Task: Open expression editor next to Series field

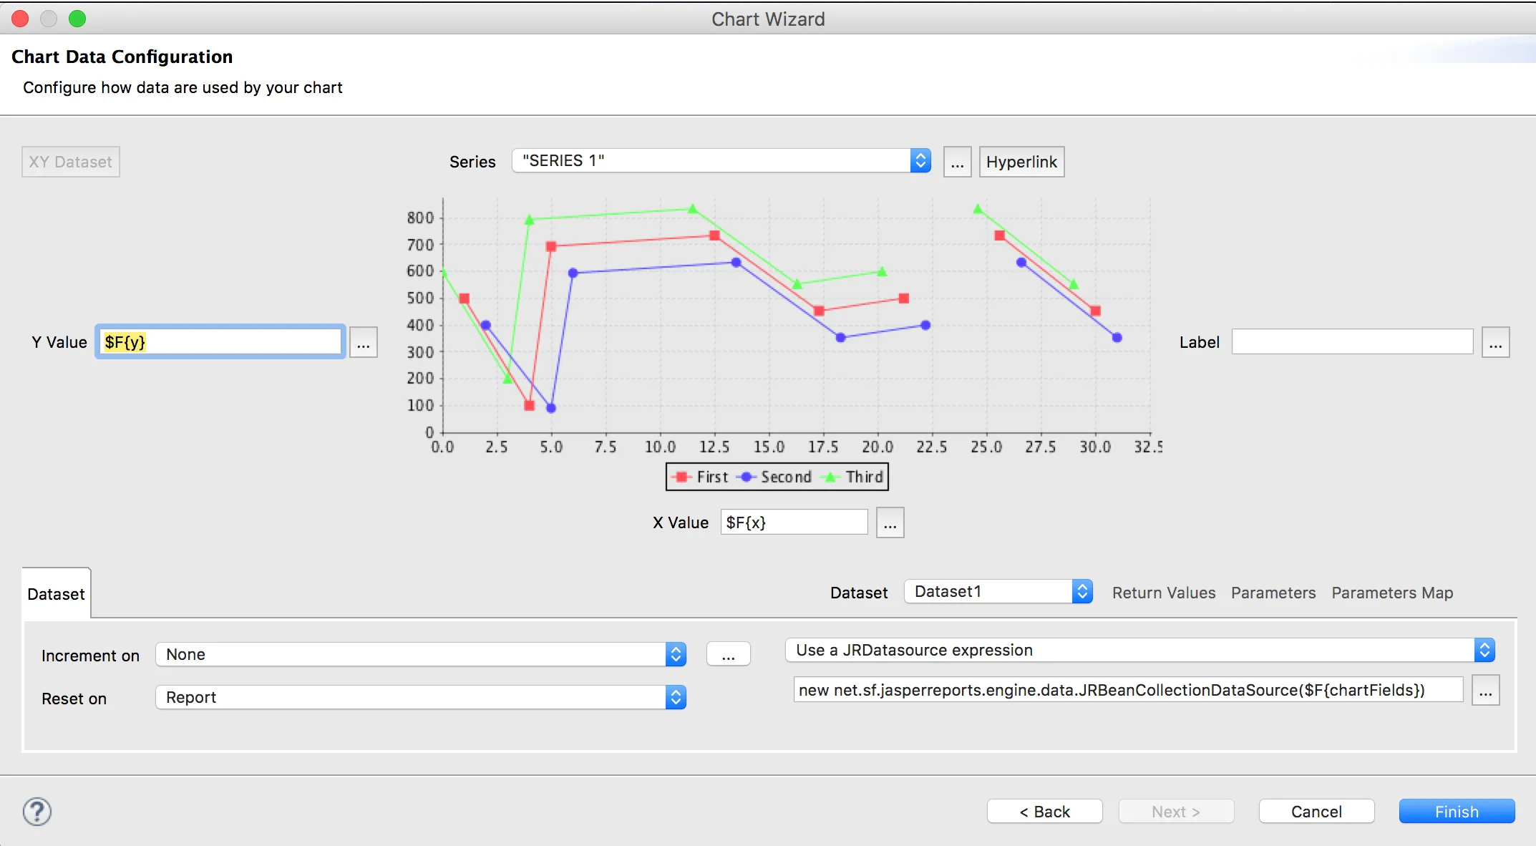Action: point(957,162)
